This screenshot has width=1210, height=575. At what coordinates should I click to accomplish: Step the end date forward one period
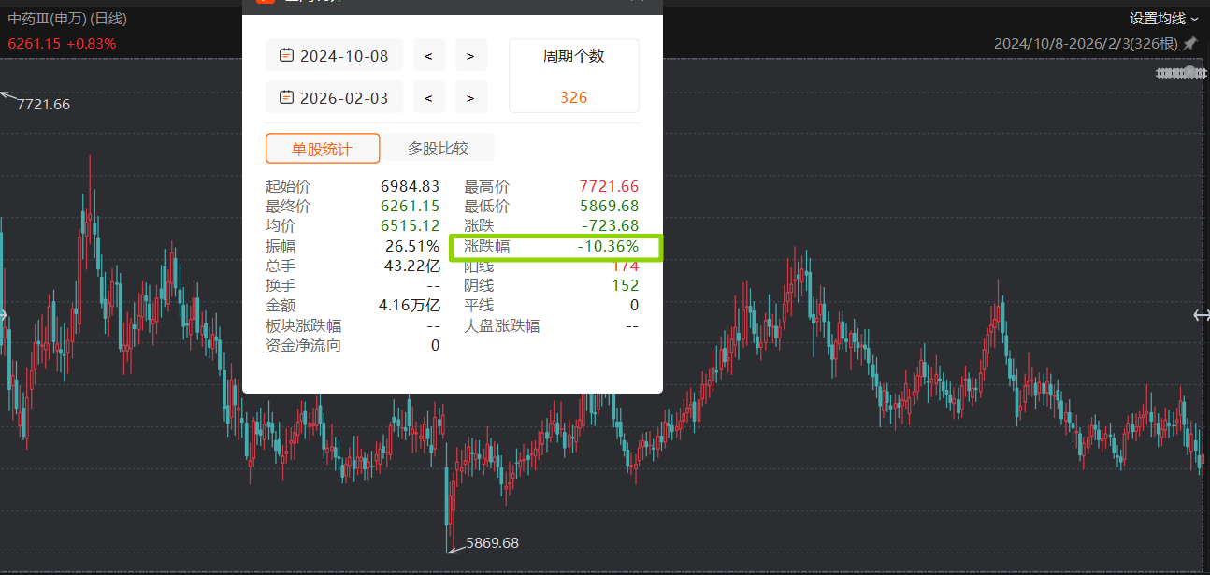click(x=470, y=98)
